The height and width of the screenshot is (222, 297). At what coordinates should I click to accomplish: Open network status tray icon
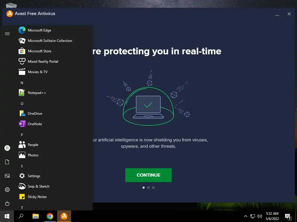coord(253,216)
